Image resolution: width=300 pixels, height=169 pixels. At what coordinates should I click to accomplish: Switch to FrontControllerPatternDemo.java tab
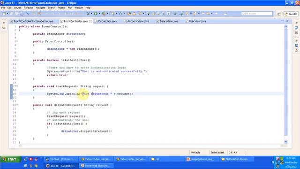click(32, 21)
